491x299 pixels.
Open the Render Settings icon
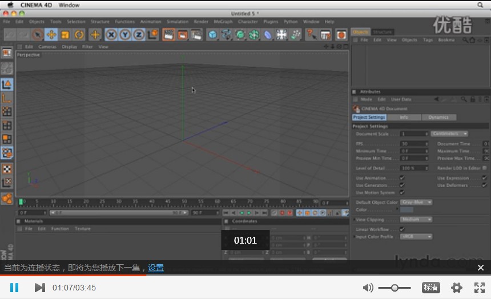(196, 34)
